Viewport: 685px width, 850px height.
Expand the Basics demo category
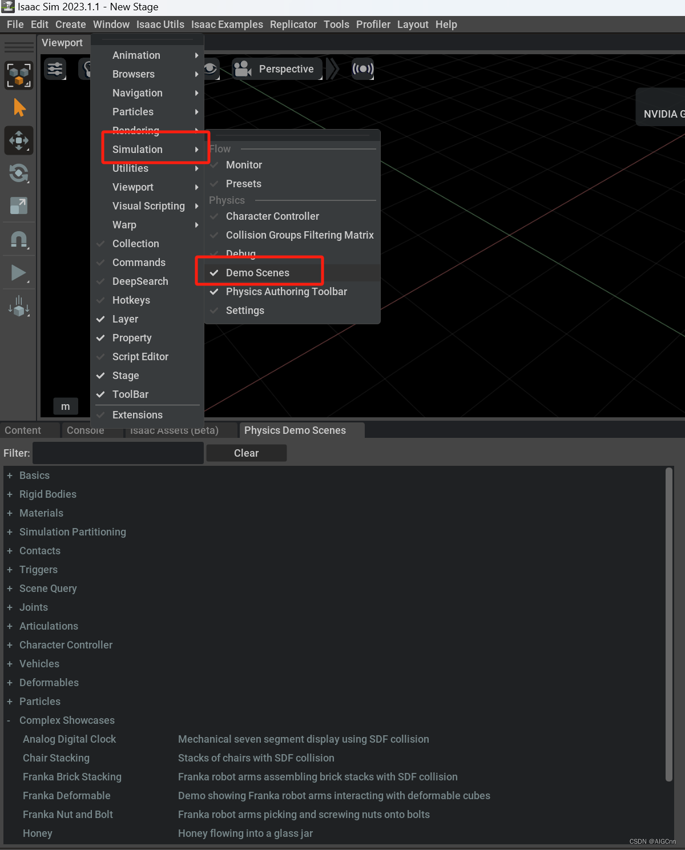point(9,476)
